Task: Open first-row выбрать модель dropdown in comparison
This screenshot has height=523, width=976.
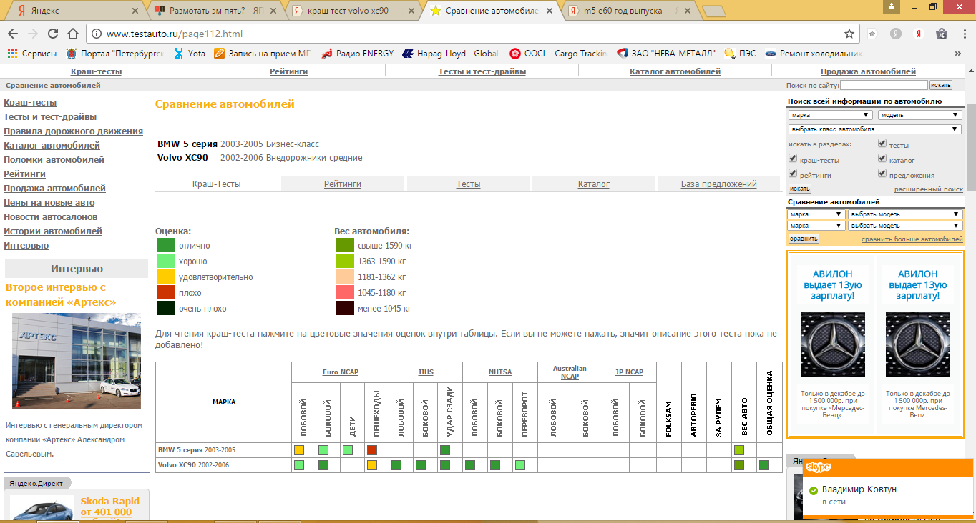Action: click(905, 214)
